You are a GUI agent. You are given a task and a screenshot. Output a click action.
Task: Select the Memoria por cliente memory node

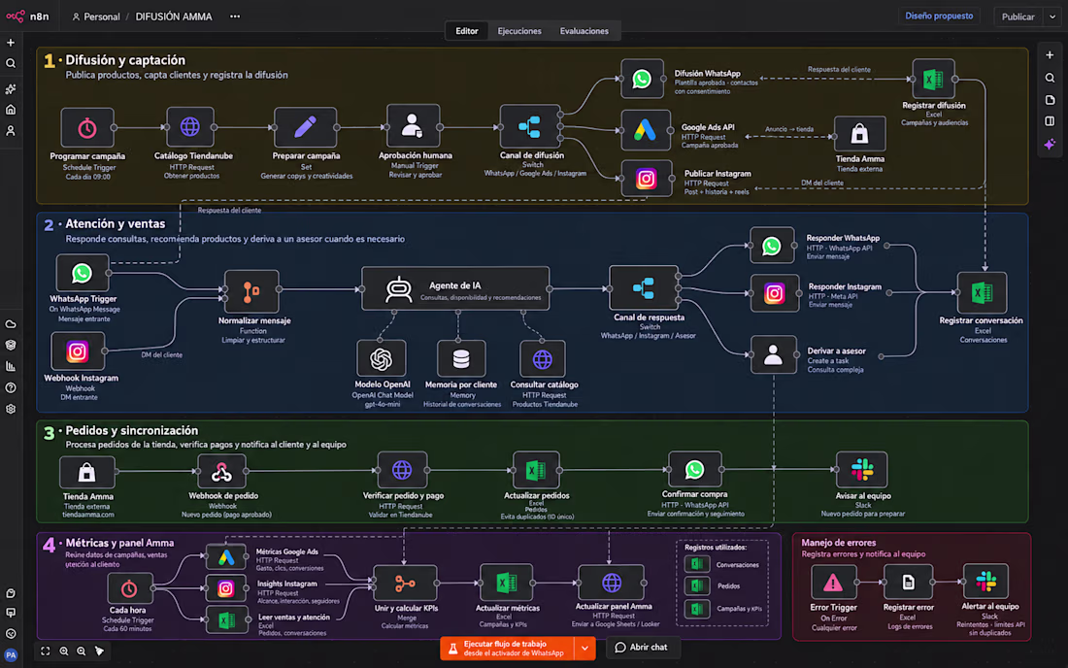(x=461, y=358)
